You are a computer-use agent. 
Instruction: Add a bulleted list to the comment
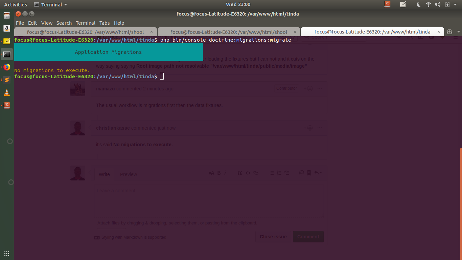pyautogui.click(x=272, y=173)
